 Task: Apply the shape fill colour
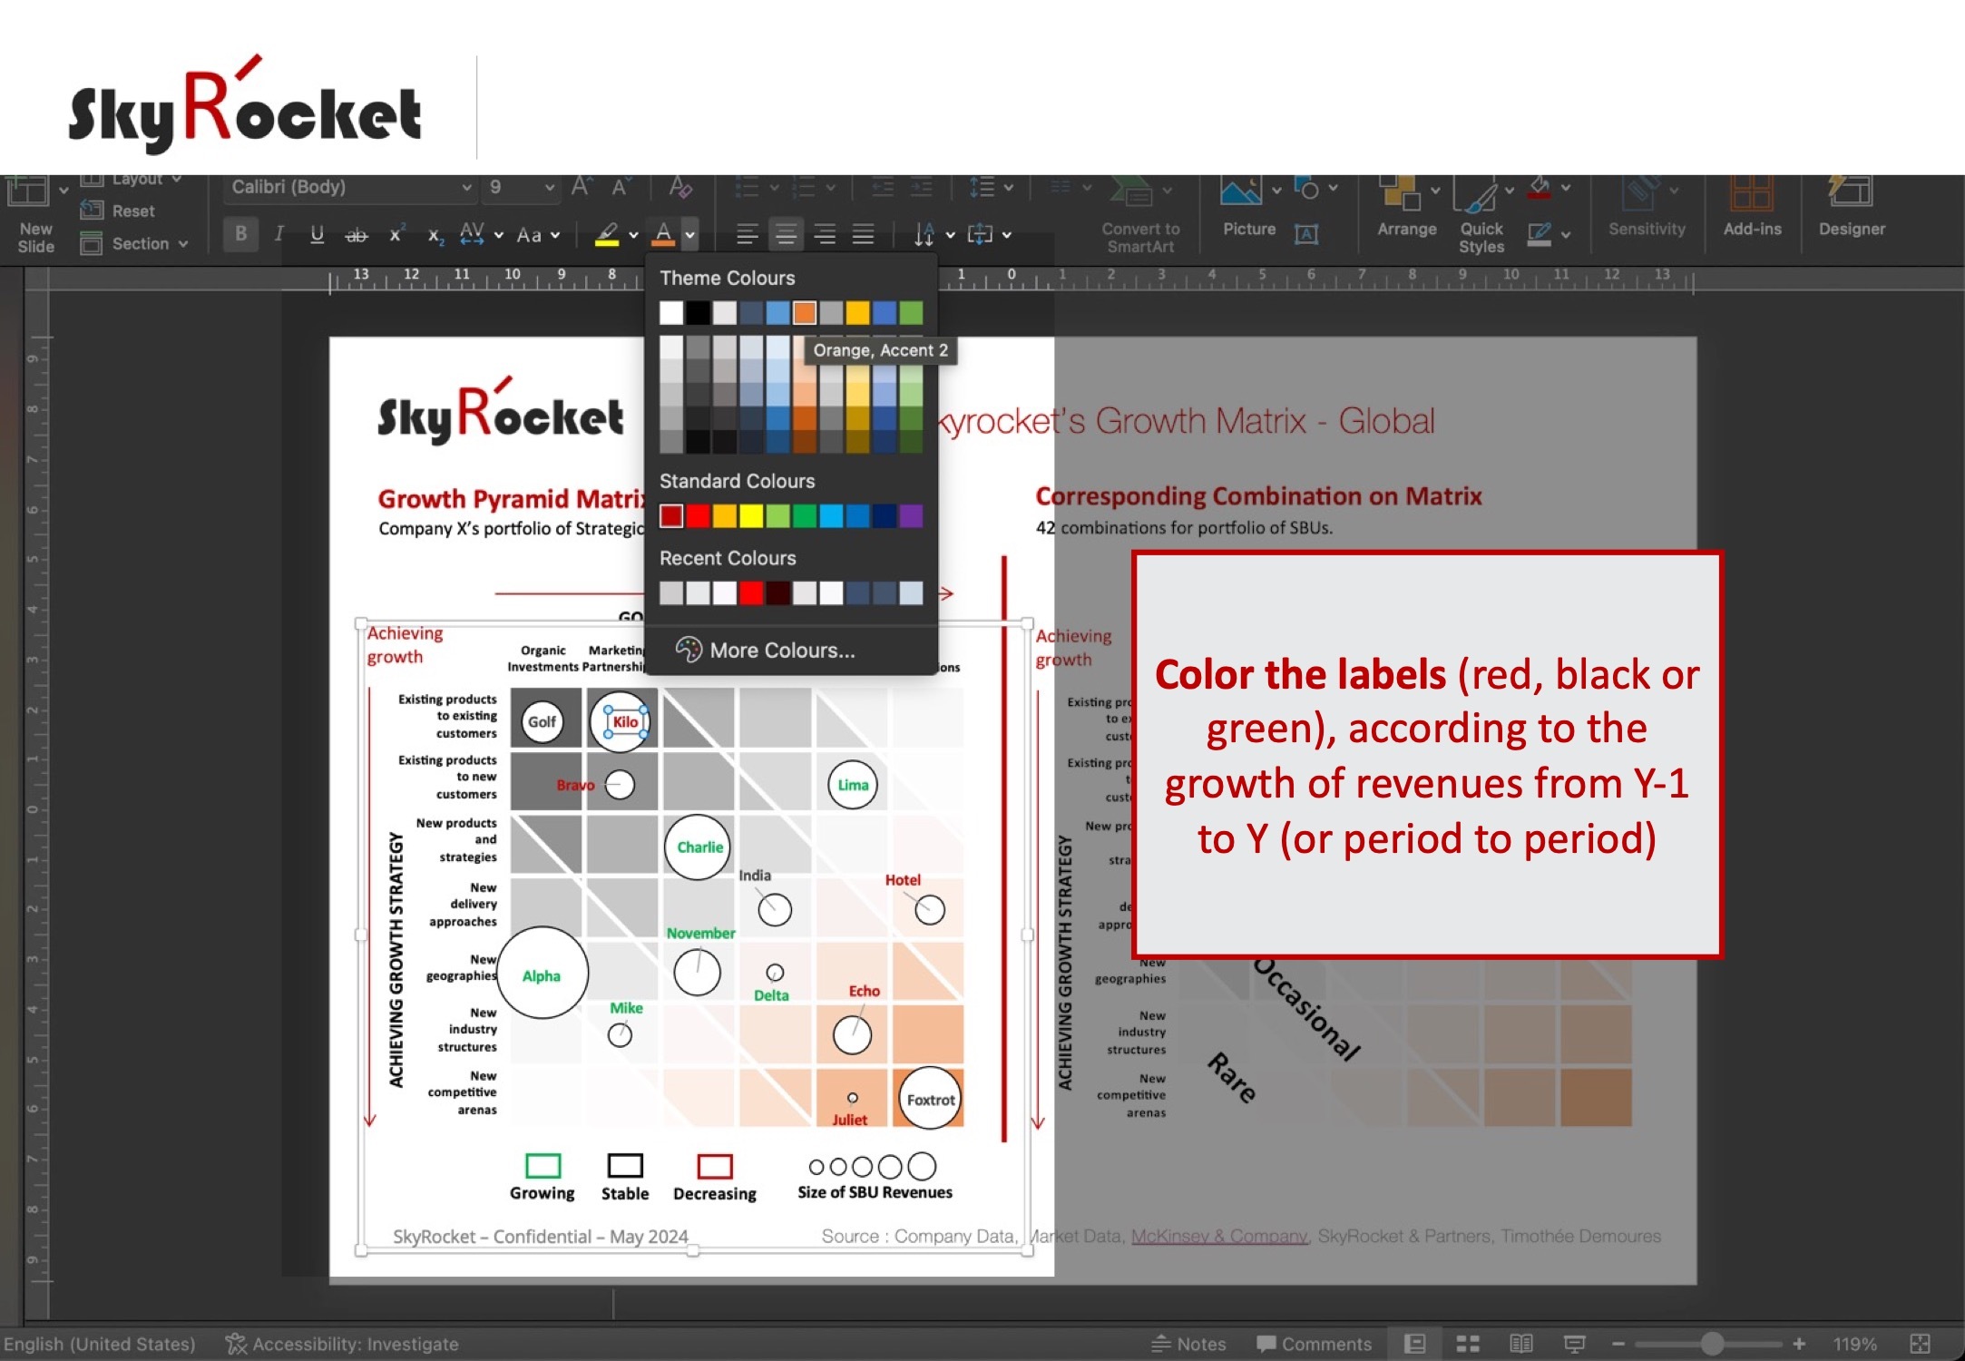click(x=1540, y=189)
